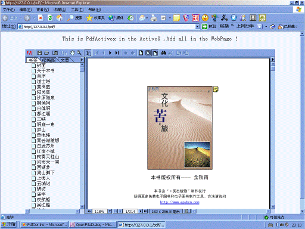Go to IE Home page icon

click(x=60, y=18)
